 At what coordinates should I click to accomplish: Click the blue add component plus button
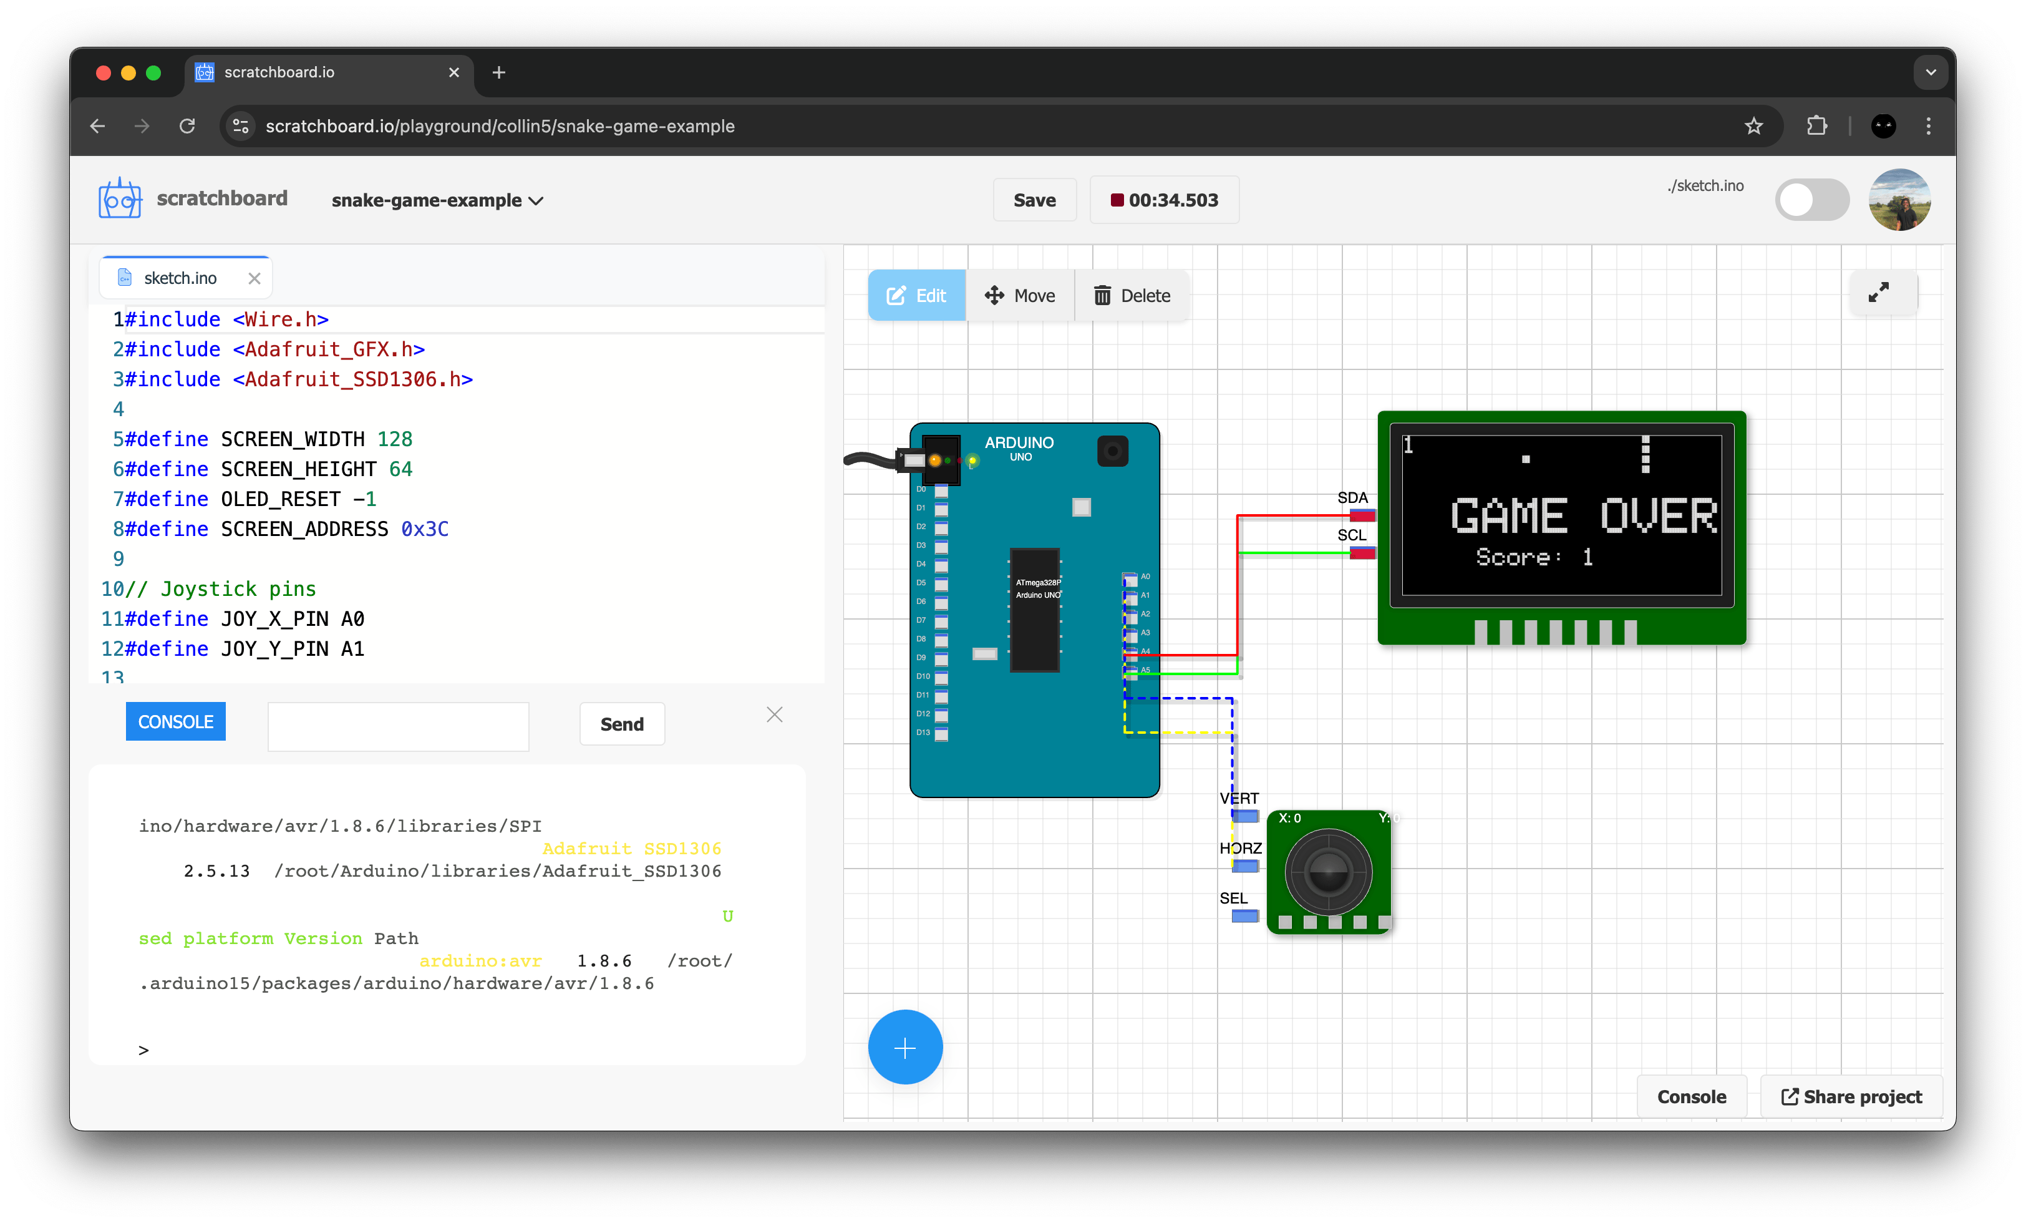[904, 1047]
